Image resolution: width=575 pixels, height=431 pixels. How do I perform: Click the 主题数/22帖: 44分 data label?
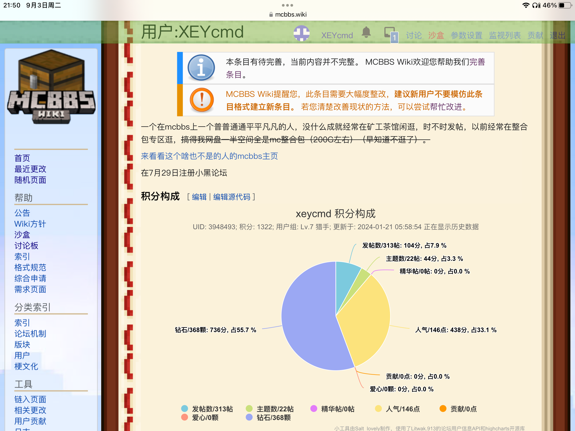click(424, 259)
